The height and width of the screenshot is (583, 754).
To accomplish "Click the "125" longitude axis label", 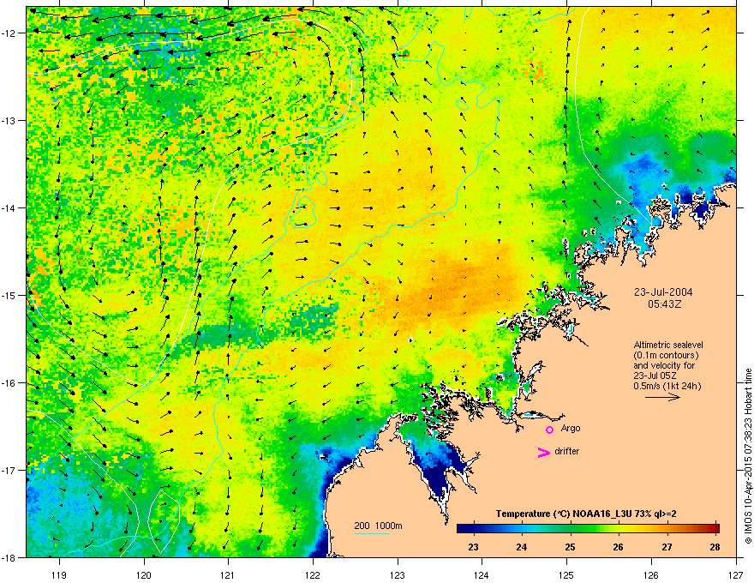I will click(566, 574).
